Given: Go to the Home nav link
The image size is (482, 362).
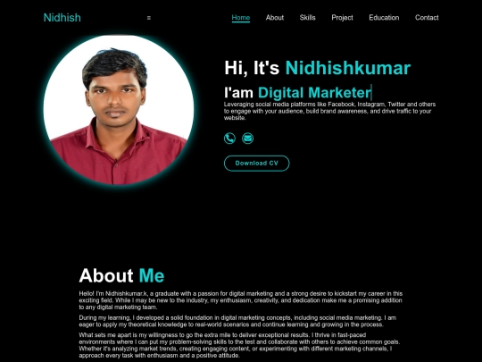Looking at the screenshot, I should coord(241,18).
